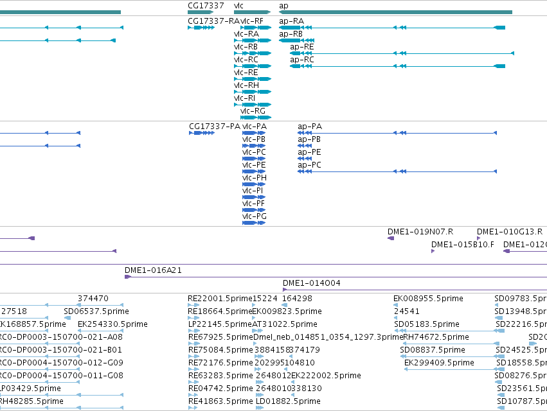
Task: Select EST EK009823.5prime
Action: point(287,311)
